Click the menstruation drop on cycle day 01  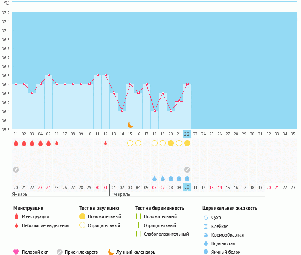16,143
